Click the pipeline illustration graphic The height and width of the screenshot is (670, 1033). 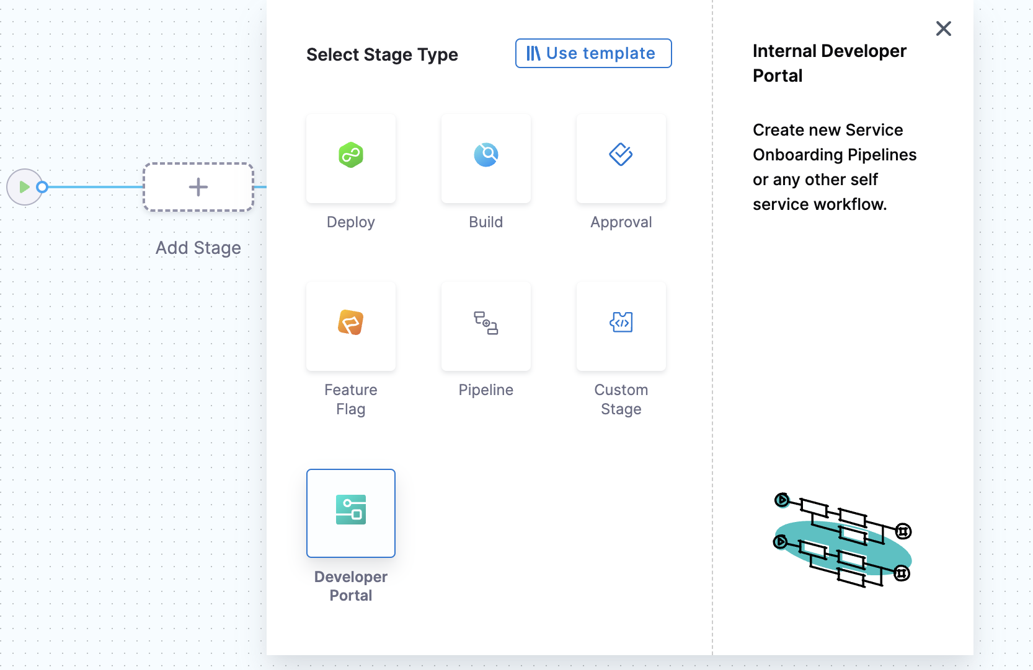[x=843, y=540]
